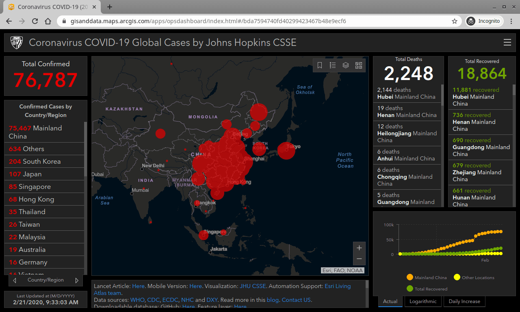Select the 16 Germany row
520x312 pixels.
pyautogui.click(x=44, y=262)
